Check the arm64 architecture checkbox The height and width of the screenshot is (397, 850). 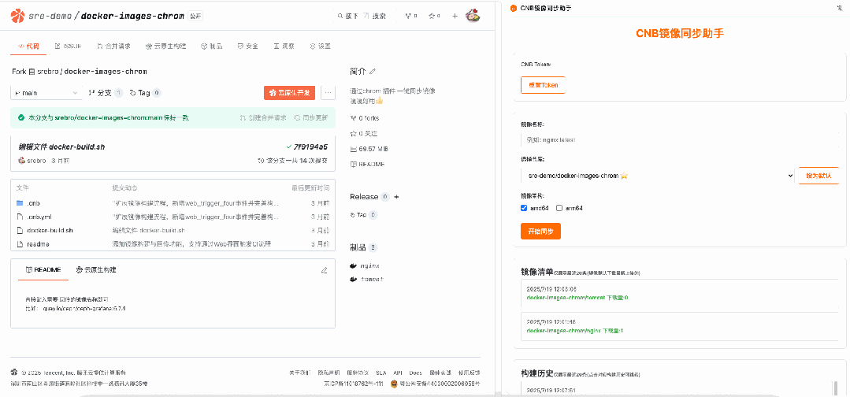(x=559, y=208)
